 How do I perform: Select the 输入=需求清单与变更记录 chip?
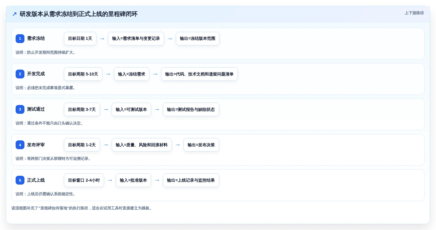pos(136,39)
